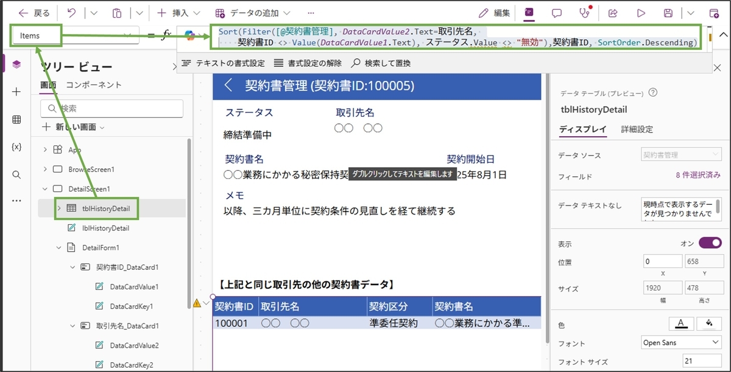The height and width of the screenshot is (372, 731).
Task: Click the 8 件選択済み fields link
Action: coord(697,176)
